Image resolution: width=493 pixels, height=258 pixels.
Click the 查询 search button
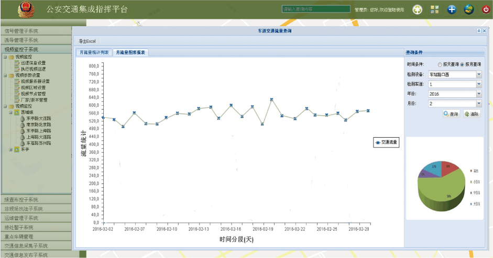tap(451, 114)
